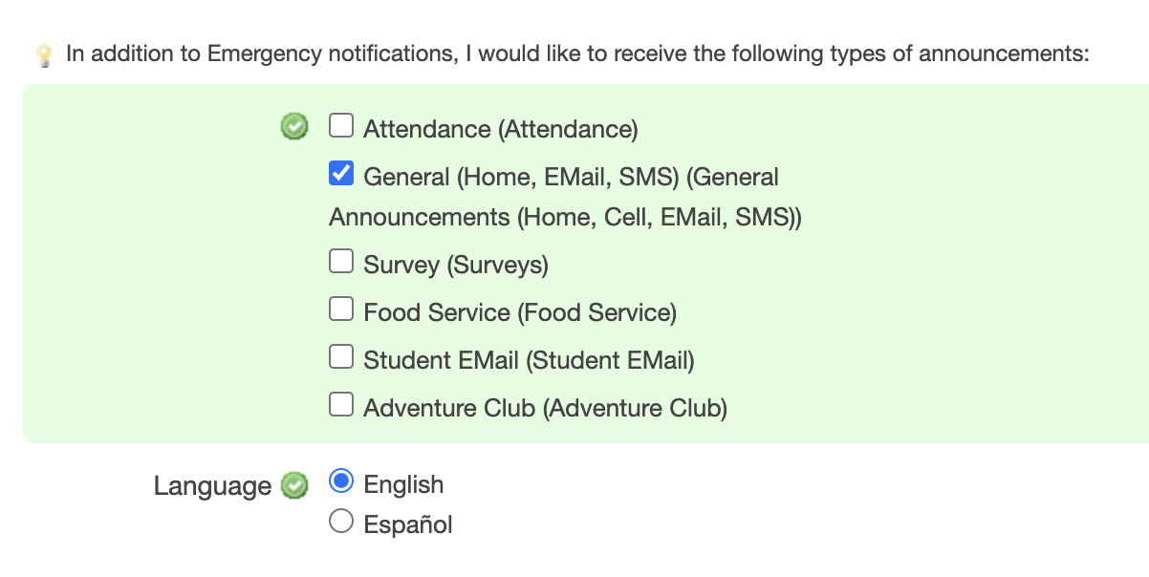Click the lightbulb hint icon

point(44,56)
